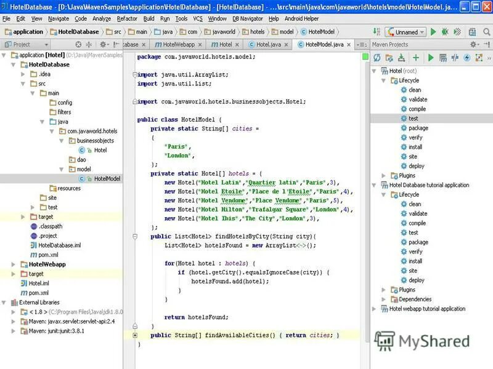The height and width of the screenshot is (369, 493).
Task: Open Maven Projects settings gear
Action: 473,44
